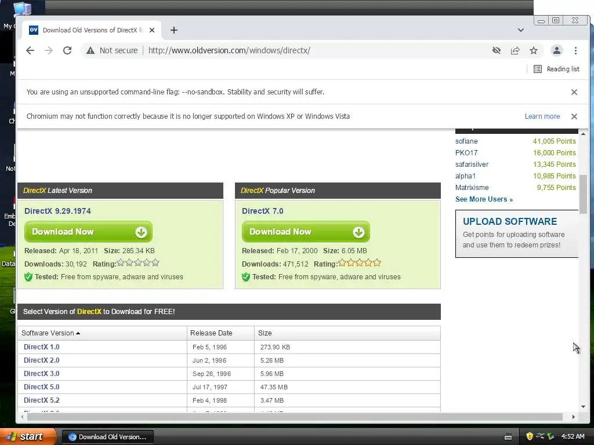This screenshot has width=594, height=445.
Task: Rate DirectX 9.29.1974 with five stars
Action: click(155, 262)
